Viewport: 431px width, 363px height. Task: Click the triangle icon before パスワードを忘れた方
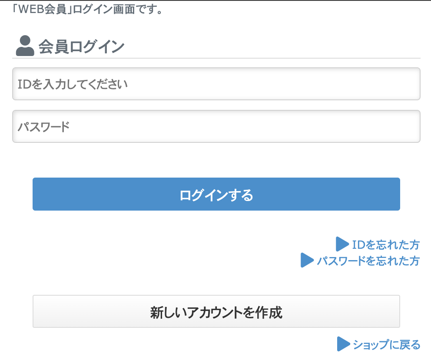pos(307,261)
